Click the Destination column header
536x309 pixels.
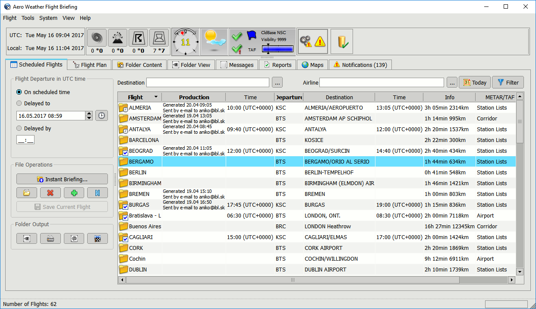point(339,97)
